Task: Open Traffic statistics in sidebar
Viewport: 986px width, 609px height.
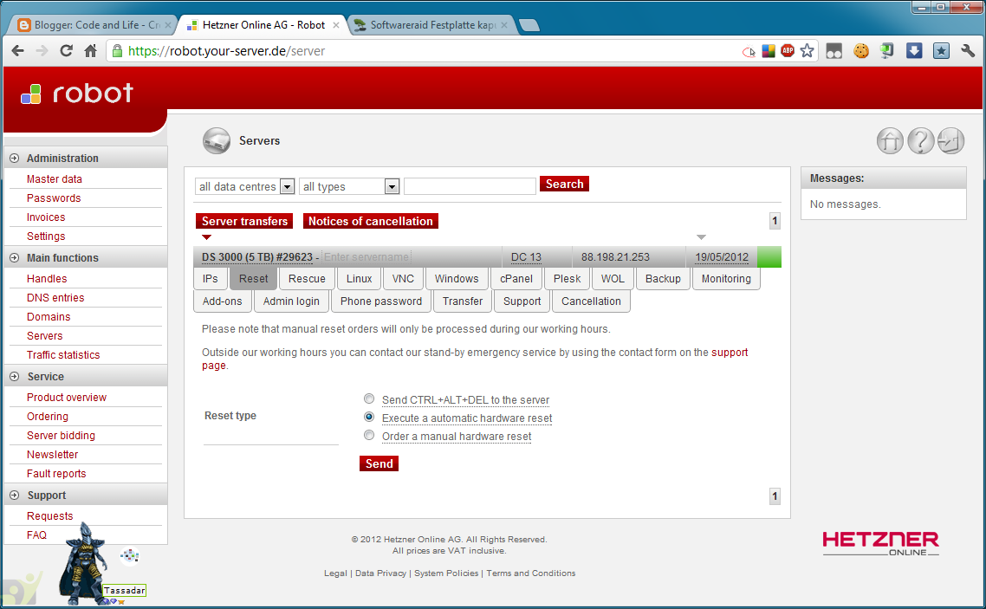Action: (63, 355)
